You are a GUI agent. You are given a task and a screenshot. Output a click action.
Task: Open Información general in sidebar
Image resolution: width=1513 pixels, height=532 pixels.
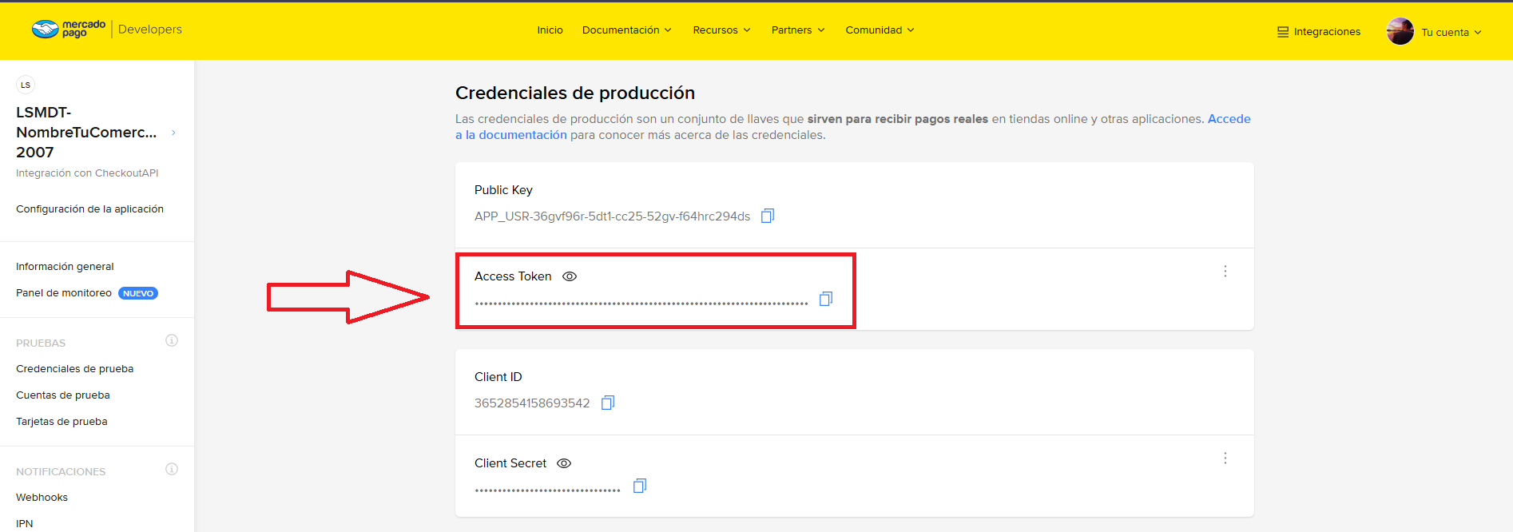(x=65, y=267)
